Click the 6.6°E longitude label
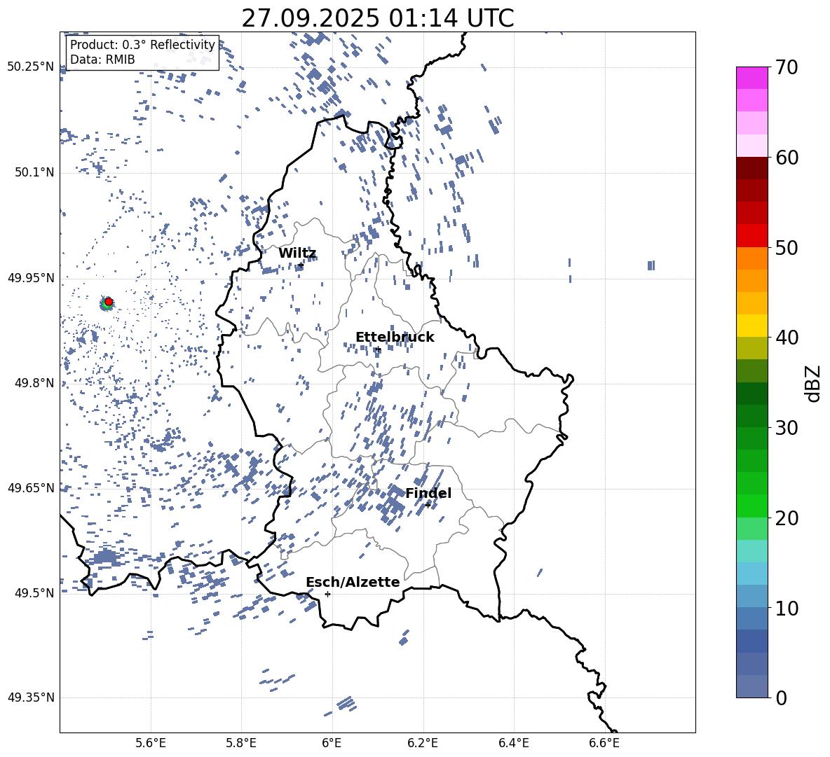Viewport: 830px width, 757px height. point(604,743)
